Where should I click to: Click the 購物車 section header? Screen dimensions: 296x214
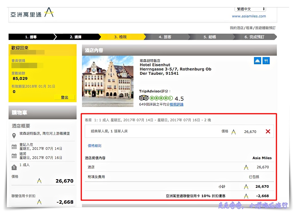click(x=43, y=112)
